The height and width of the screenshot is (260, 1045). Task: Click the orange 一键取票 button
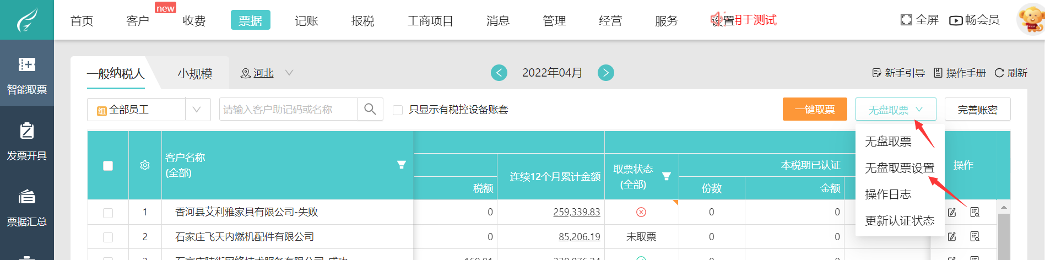(814, 110)
